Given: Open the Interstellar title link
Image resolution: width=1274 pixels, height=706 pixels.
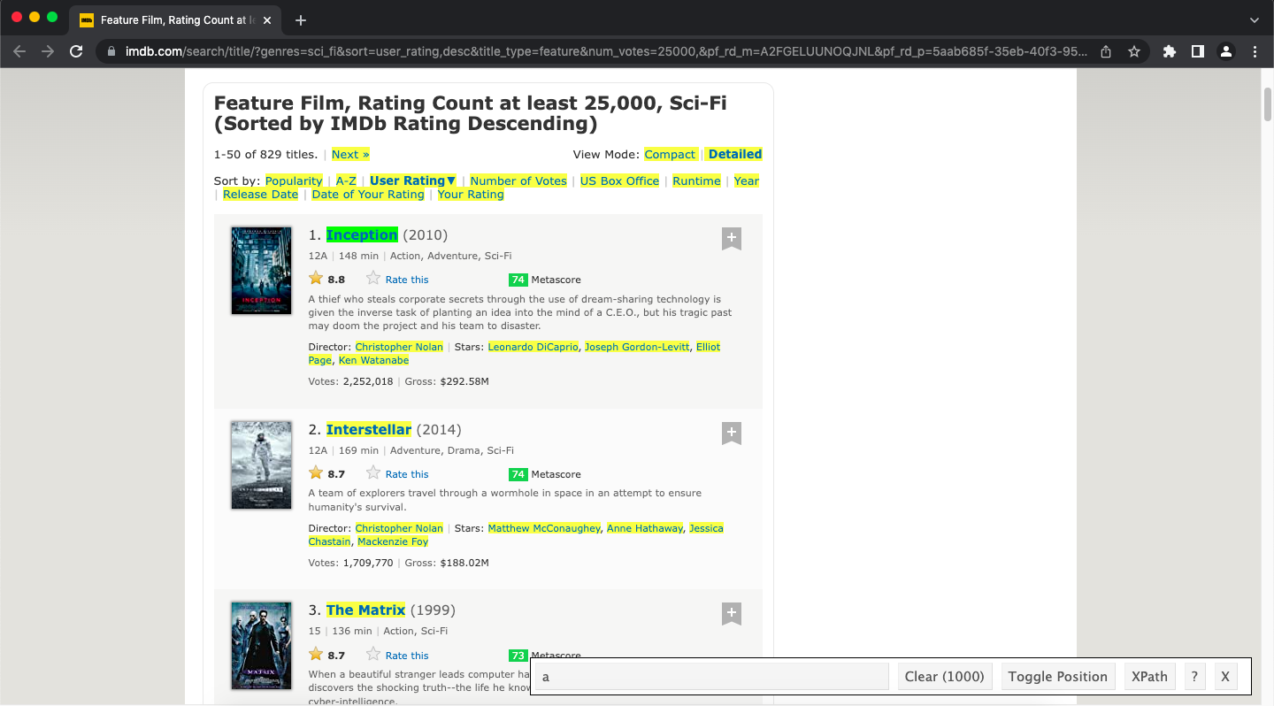Looking at the screenshot, I should coord(369,429).
